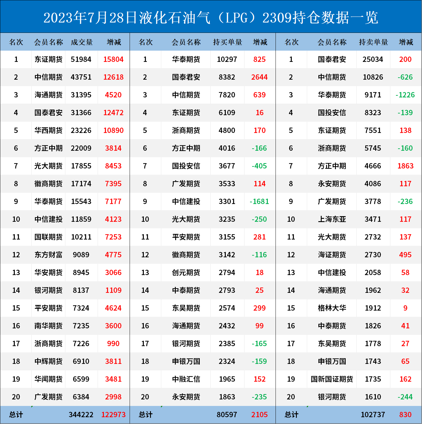Click the green value -1681
Screen dimensions: 422x424
260,202
